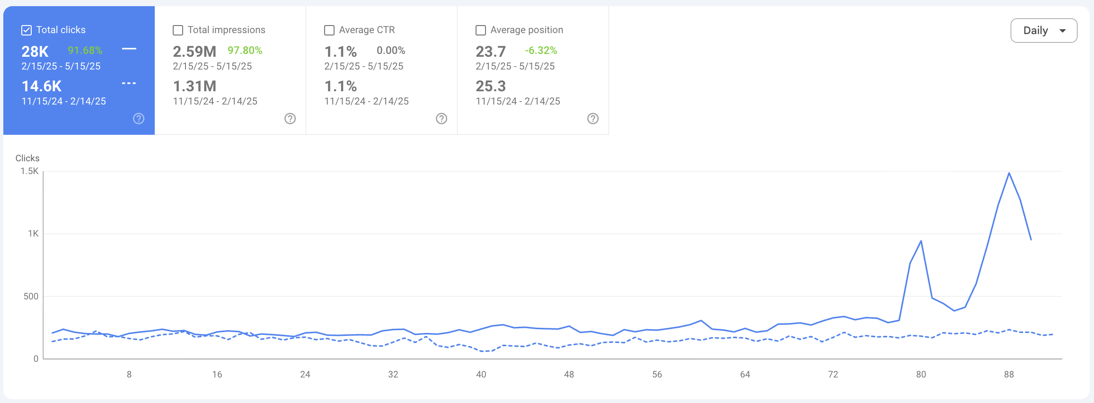Click dashed line legend icon beside 14.6K
This screenshot has width=1094, height=403.
pyautogui.click(x=129, y=83)
